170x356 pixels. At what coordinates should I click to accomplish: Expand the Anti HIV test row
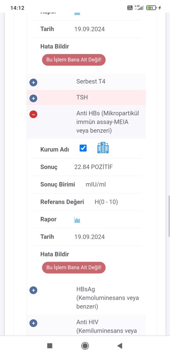(34, 323)
